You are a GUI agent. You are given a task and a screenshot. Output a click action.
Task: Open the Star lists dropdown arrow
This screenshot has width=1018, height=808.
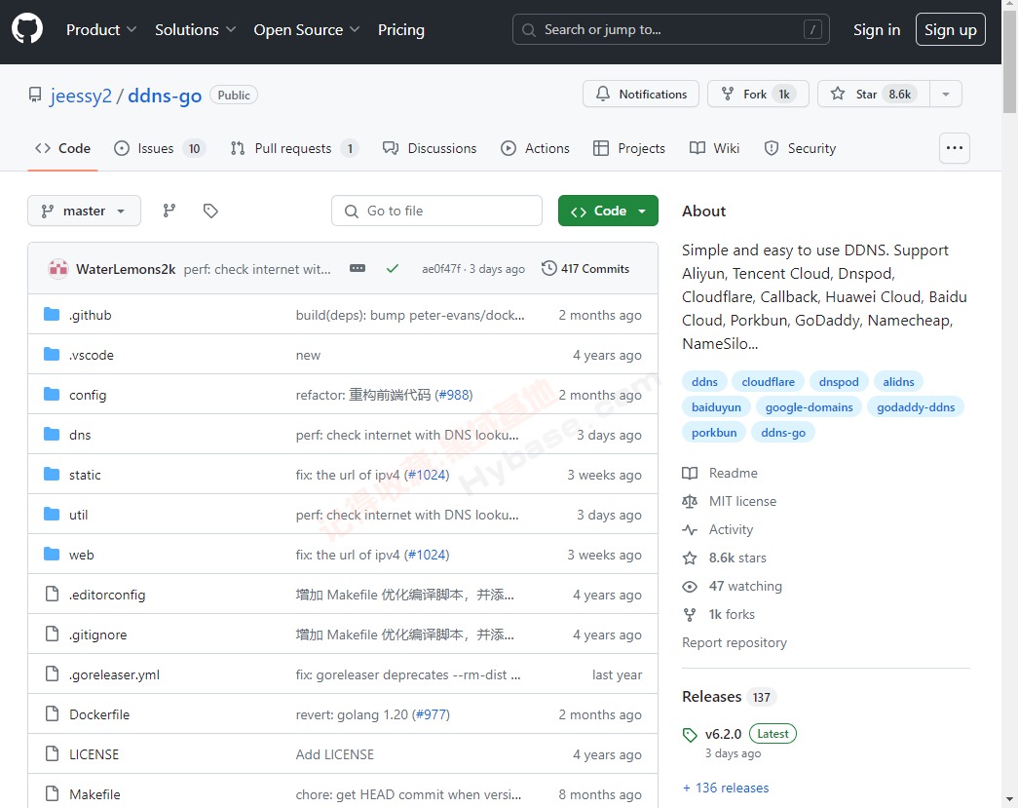(x=946, y=95)
